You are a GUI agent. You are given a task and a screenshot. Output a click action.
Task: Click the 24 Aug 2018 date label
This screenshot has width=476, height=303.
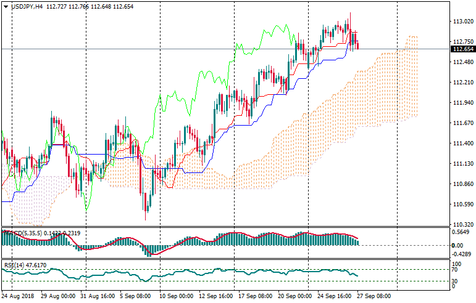tap(19, 296)
